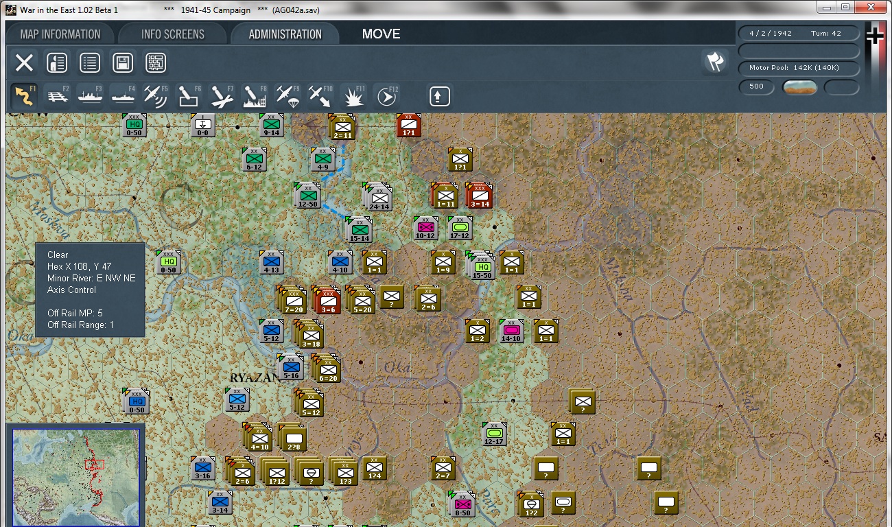Image resolution: width=892 pixels, height=527 pixels.
Task: Open the list report icon
Action: tap(90, 63)
